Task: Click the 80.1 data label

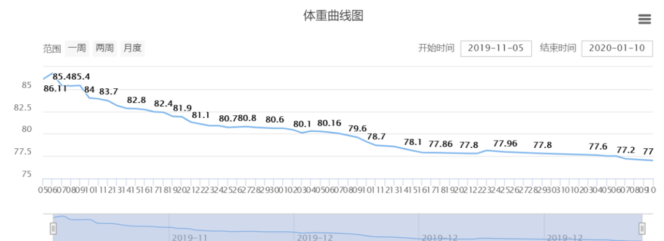Action: coord(302,124)
